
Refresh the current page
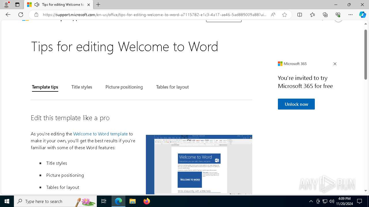tap(21, 15)
